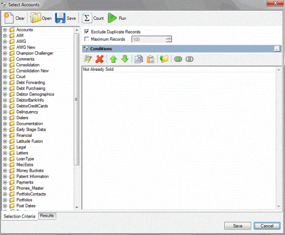Collapse the Conditions panel header button
The height and width of the screenshot is (235, 285).
(277, 49)
